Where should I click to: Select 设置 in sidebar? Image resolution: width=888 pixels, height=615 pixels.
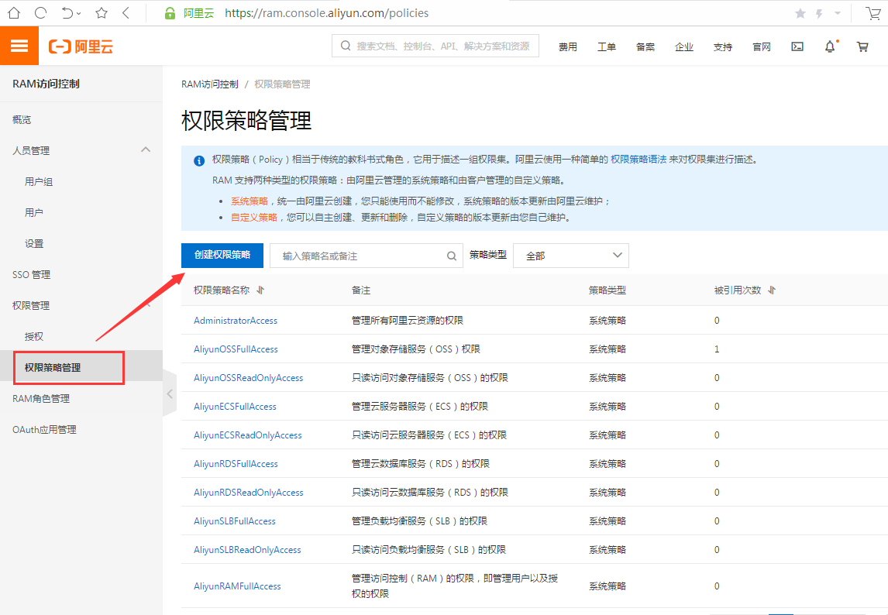tap(34, 243)
